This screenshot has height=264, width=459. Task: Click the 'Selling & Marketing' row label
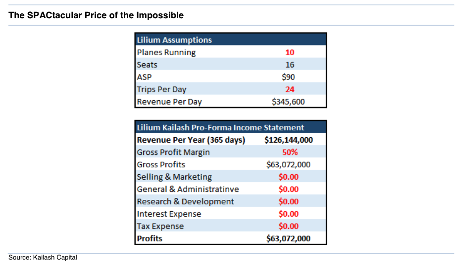(174, 177)
